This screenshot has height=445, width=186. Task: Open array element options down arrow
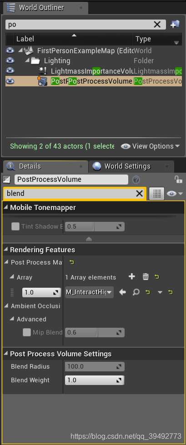[160, 292]
